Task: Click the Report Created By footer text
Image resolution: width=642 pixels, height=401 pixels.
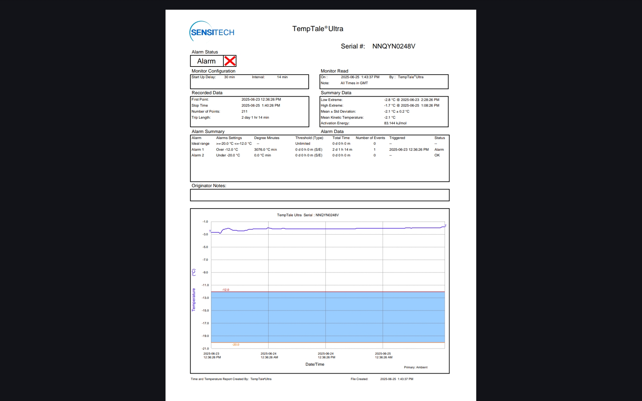Action: click(231, 379)
